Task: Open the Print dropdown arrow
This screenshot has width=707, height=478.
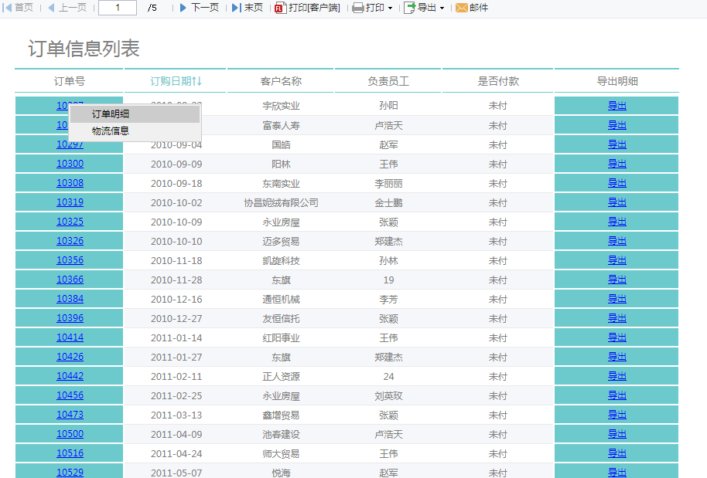Action: click(x=390, y=8)
